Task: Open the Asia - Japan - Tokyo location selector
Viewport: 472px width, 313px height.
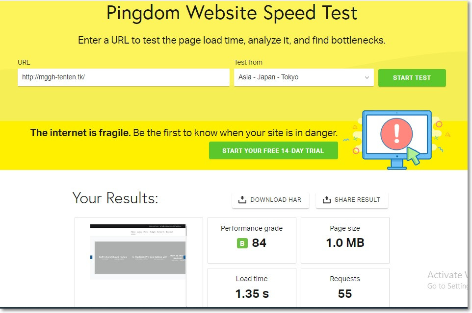Action: point(304,77)
